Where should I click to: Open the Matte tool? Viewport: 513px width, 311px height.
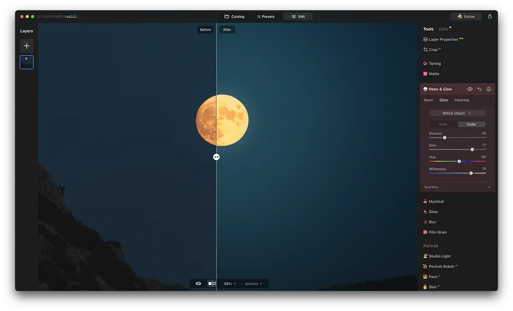click(x=431, y=74)
